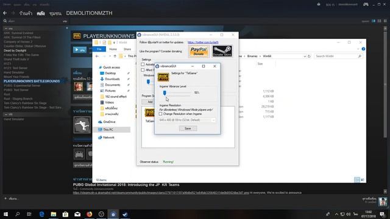Viewport: 390px width, 219px height.
Task: Go back with the Steam back arrow
Action: [x=5, y=13]
